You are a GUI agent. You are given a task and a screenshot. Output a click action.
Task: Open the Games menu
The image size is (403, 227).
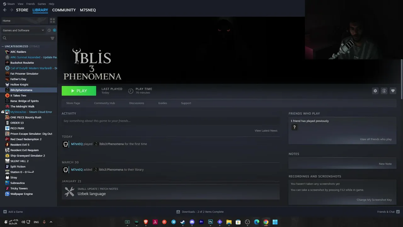[42, 4]
